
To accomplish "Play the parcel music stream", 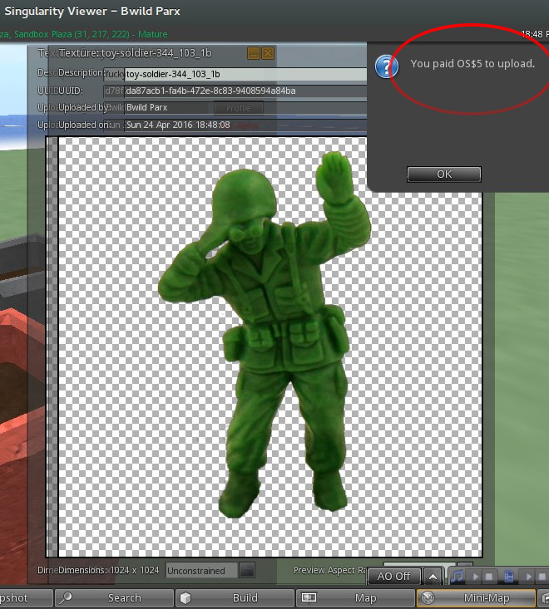I will pyautogui.click(x=475, y=577).
